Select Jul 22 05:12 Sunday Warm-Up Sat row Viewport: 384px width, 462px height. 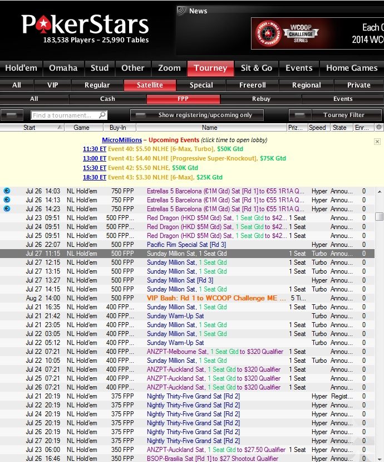[187, 343]
